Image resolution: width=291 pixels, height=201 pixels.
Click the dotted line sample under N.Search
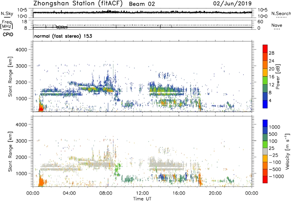(282, 17)
